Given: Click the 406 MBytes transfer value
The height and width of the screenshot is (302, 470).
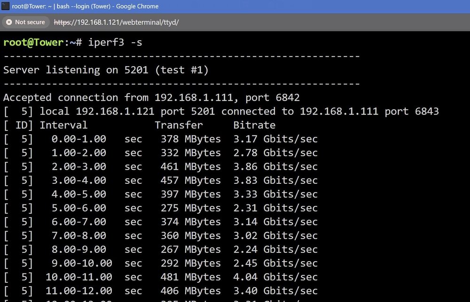Looking at the screenshot, I should click(191, 291).
